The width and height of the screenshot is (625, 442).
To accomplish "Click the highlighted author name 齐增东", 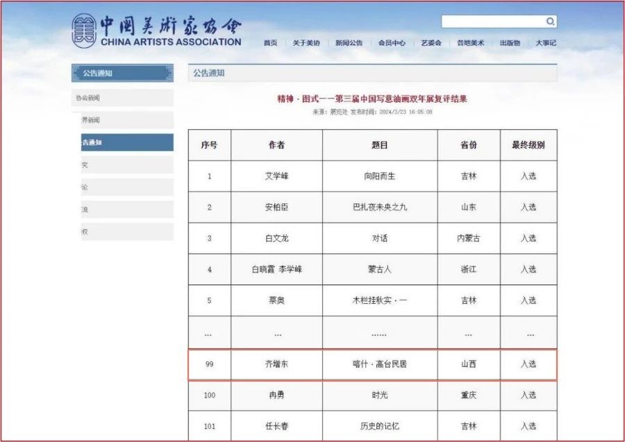I will 276,364.
